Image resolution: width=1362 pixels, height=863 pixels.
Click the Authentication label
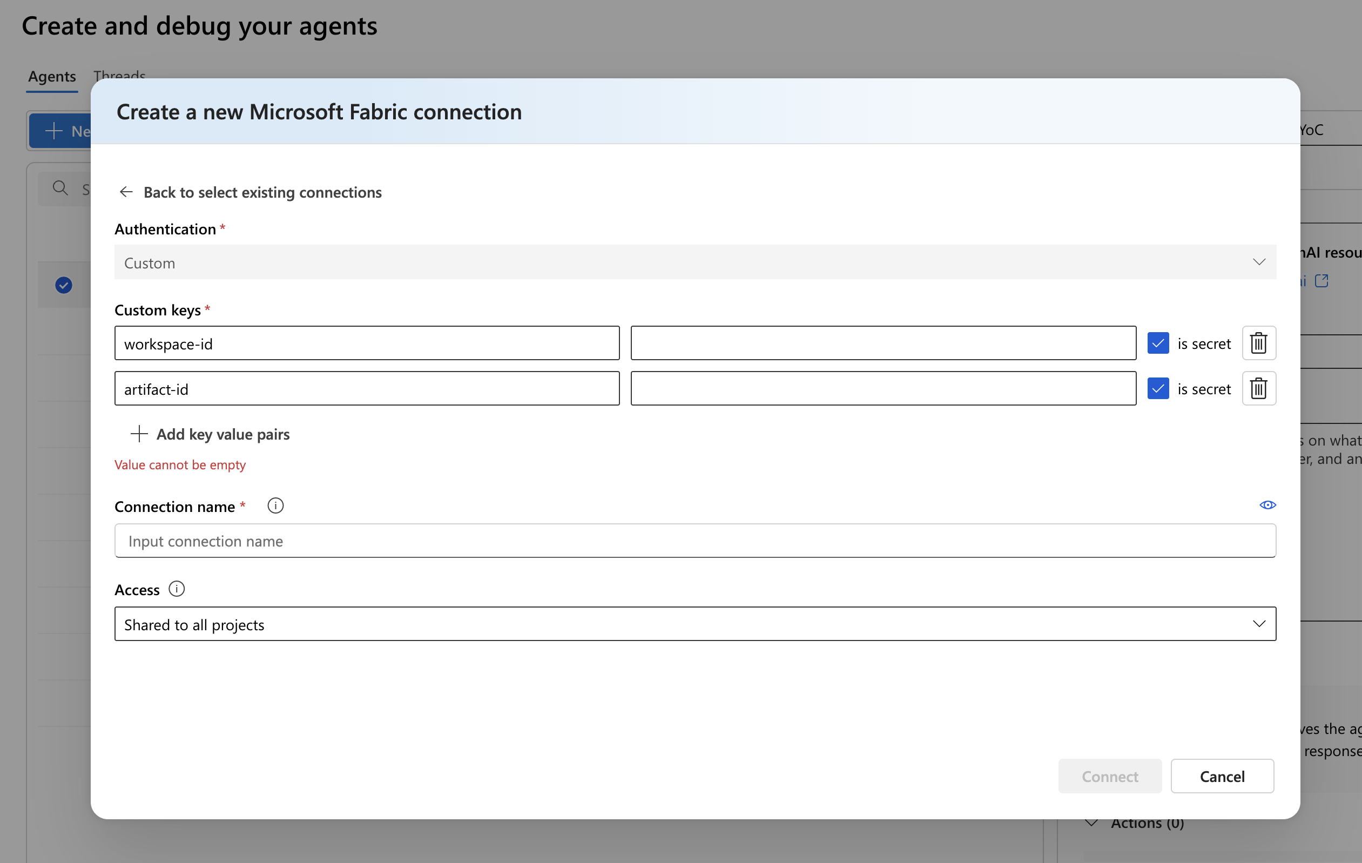pos(165,229)
